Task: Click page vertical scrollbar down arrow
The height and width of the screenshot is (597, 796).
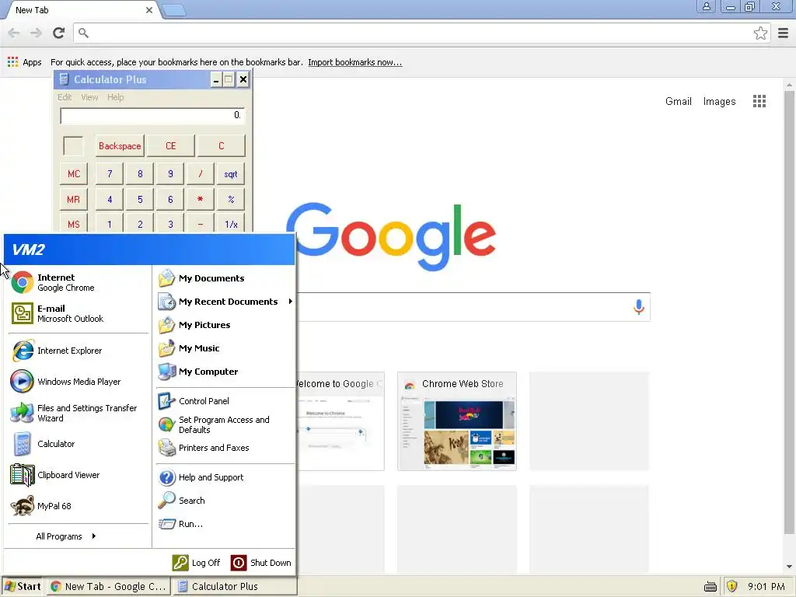Action: click(789, 567)
